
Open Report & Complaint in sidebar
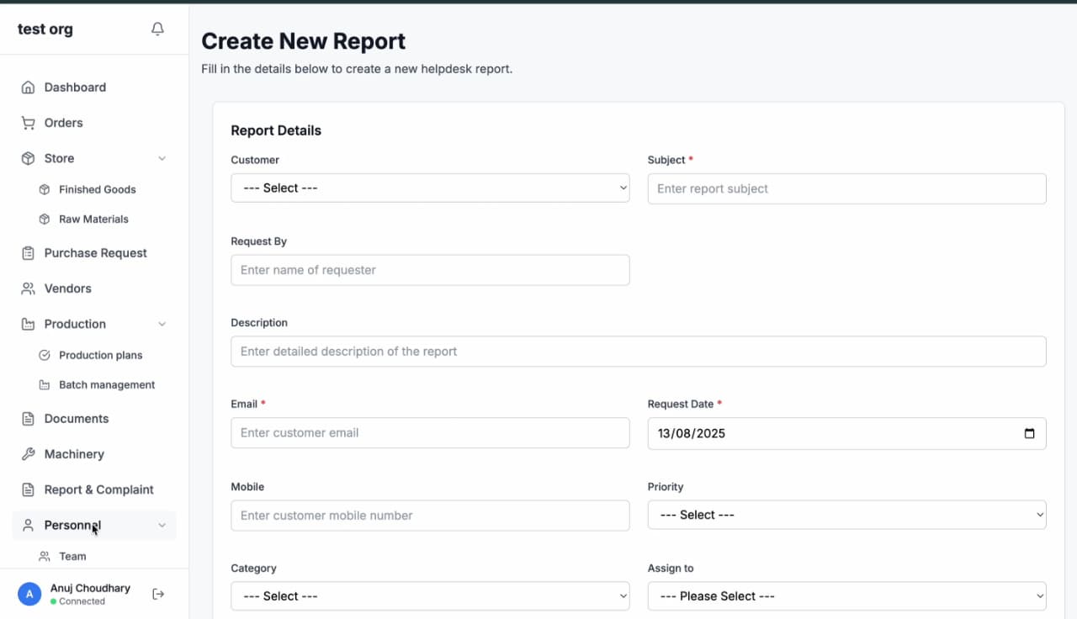98,489
